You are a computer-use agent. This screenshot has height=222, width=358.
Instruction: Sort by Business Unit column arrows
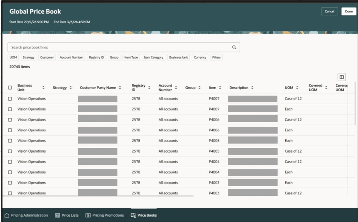43,87
